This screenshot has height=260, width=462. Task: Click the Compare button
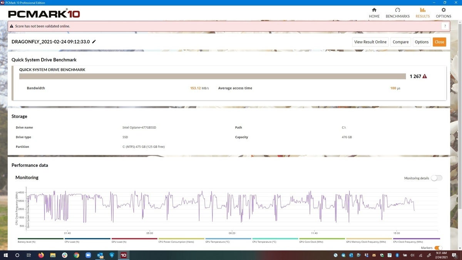click(401, 42)
